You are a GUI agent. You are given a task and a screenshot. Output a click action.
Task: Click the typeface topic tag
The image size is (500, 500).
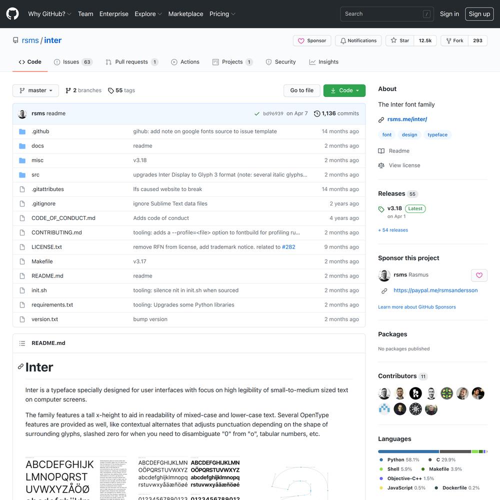click(x=437, y=135)
